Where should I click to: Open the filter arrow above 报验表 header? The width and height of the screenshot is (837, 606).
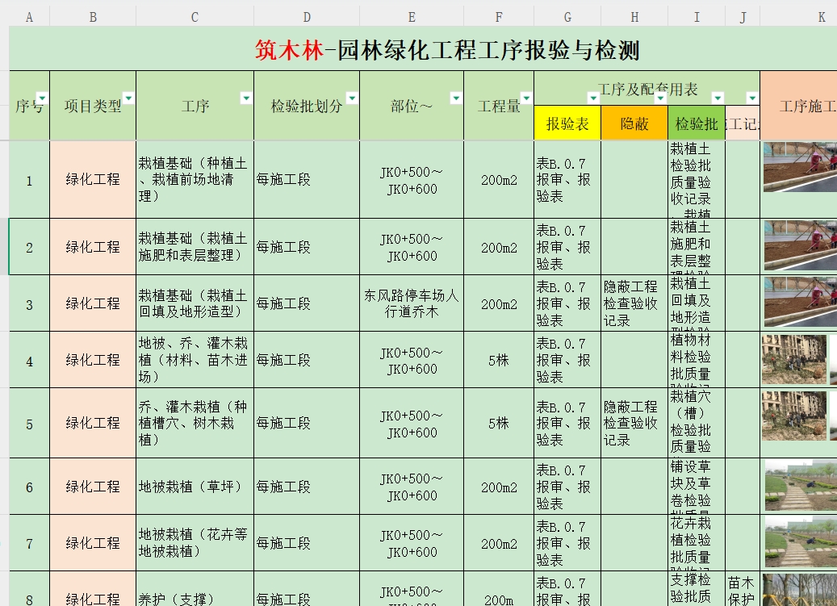point(593,98)
